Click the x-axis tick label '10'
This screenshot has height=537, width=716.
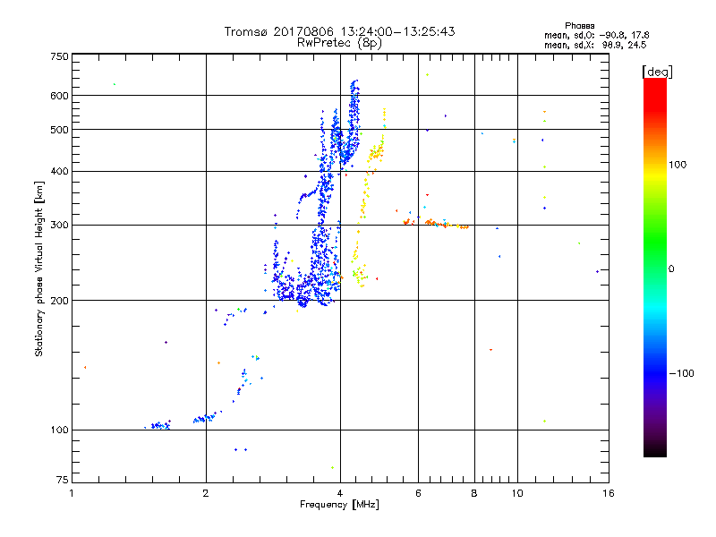(517, 493)
